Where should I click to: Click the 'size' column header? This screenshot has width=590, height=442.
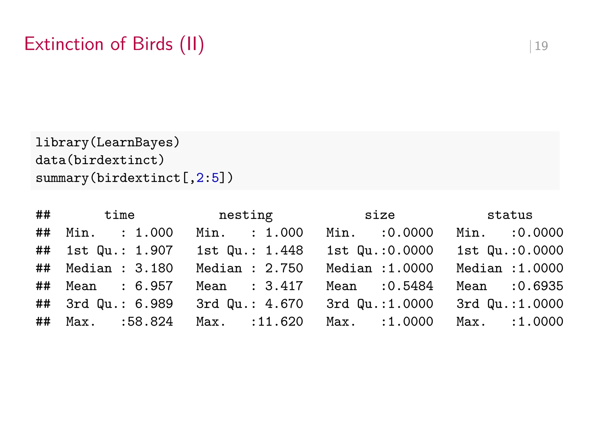point(380,215)
